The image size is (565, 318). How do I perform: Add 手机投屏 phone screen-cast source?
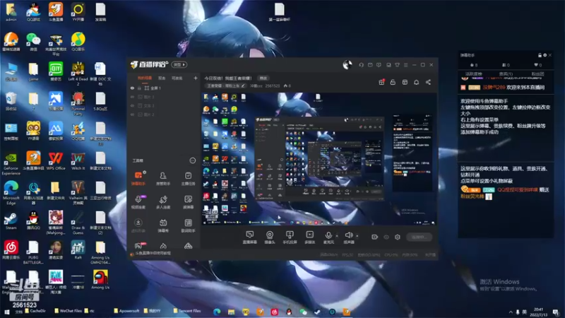click(290, 237)
